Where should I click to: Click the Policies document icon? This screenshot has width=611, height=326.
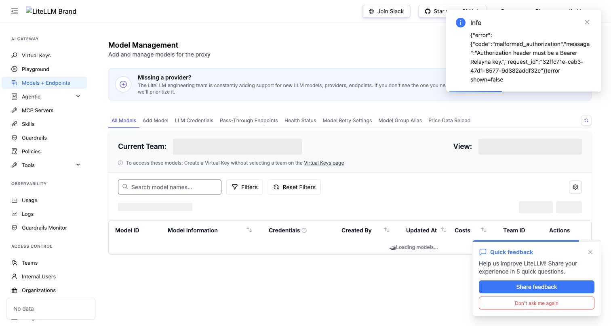15,151
